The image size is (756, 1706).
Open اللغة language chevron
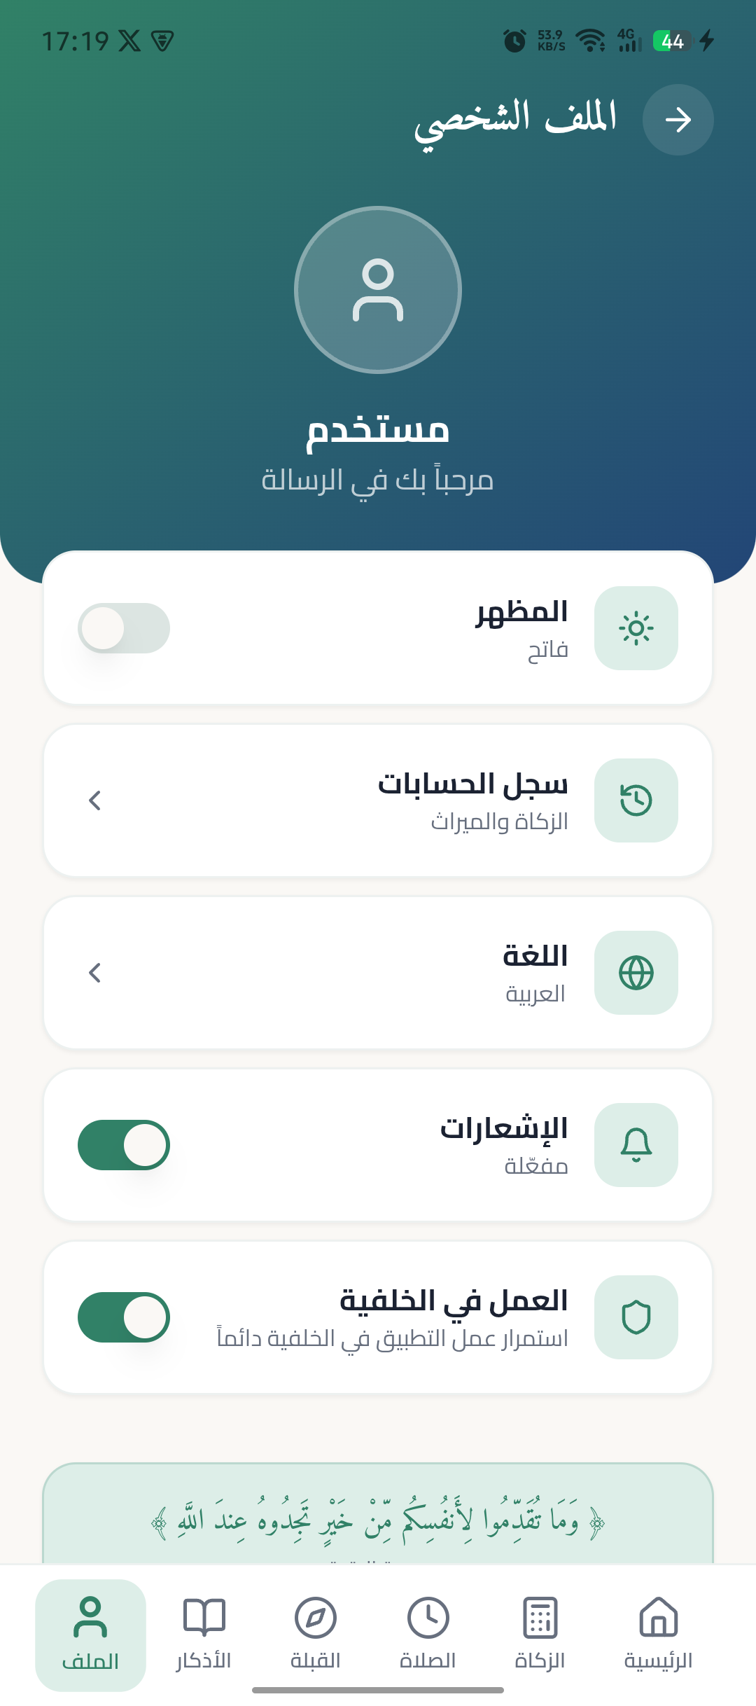tap(95, 972)
